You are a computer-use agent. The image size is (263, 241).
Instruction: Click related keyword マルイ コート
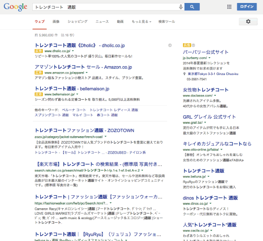point(83,115)
